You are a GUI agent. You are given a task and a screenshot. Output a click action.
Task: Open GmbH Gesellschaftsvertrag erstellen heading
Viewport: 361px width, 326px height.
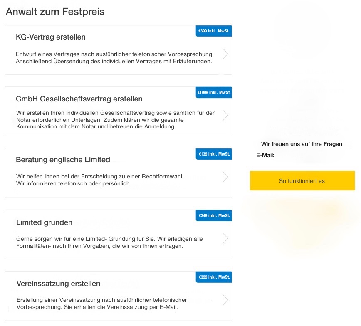[x=79, y=99]
